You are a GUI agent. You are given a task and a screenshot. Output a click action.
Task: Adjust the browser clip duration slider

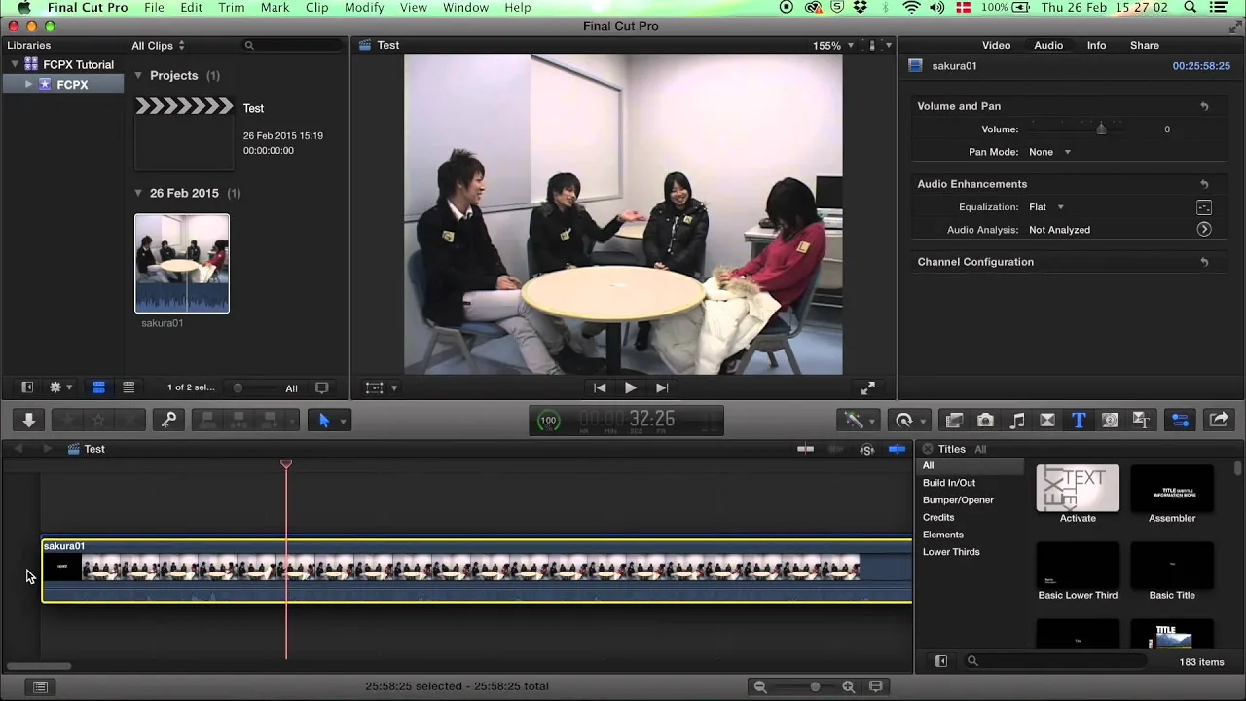point(238,387)
